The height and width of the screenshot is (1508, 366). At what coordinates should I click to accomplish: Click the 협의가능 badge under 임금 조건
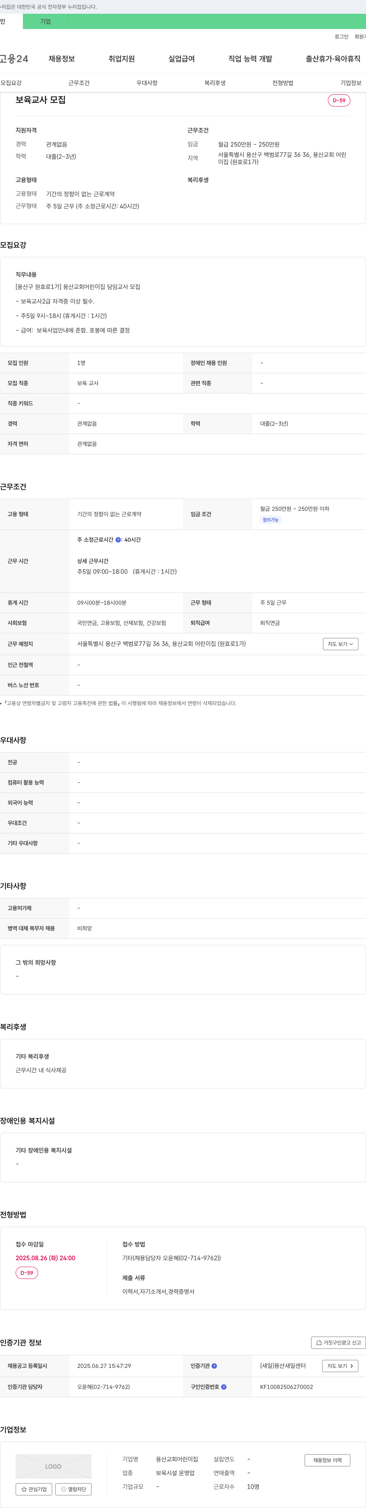pyautogui.click(x=271, y=520)
